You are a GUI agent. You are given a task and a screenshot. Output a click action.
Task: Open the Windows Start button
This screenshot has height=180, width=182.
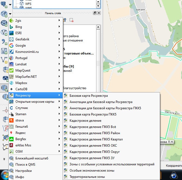(x=5, y=175)
